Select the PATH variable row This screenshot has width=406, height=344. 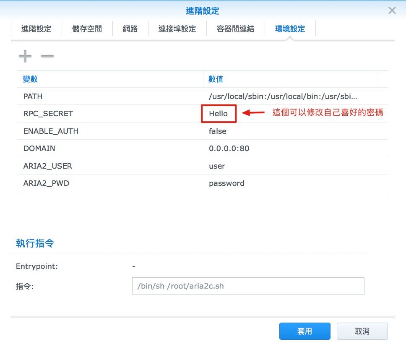[33, 96]
